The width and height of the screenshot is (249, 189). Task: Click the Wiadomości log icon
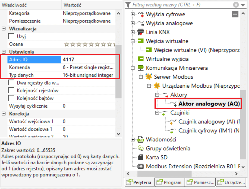click(141, 140)
